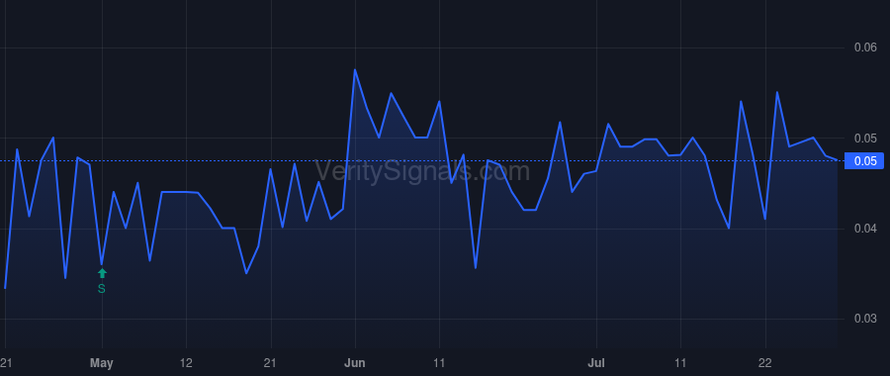Click the May date axis label
Image resolution: width=890 pixels, height=376 pixels.
[x=102, y=363]
